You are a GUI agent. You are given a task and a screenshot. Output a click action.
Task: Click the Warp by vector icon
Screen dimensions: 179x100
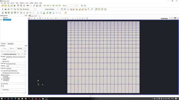(x=27, y=13)
